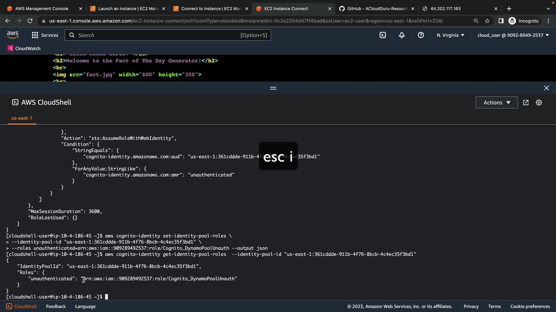The image size is (556, 312).
Task: Open CloudShell in new browser tab
Action: coord(526,103)
